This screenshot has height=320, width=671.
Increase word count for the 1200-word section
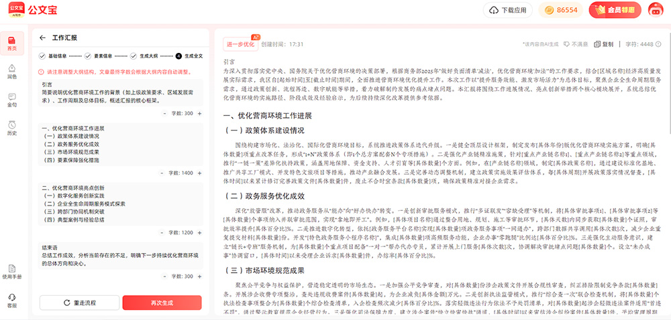[199, 232]
